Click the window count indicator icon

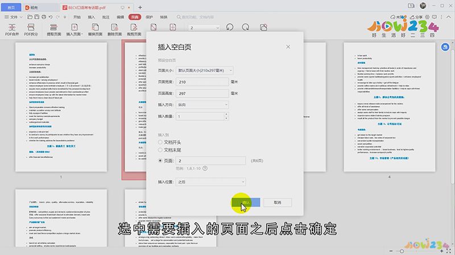point(411,6)
